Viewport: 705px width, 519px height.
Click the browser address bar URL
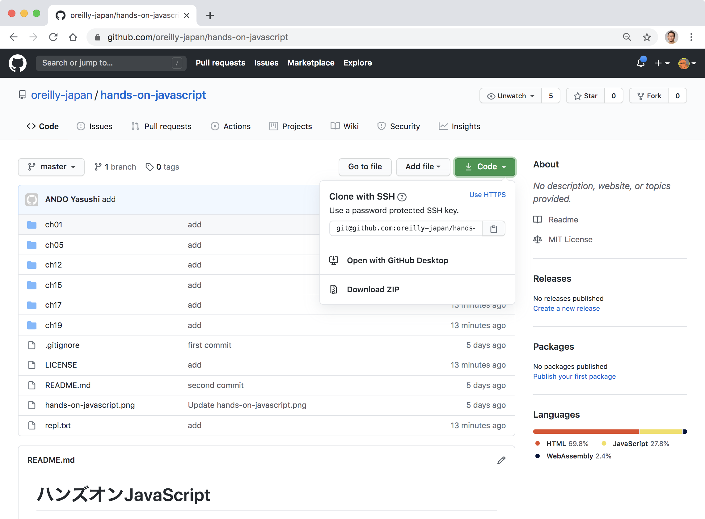198,37
